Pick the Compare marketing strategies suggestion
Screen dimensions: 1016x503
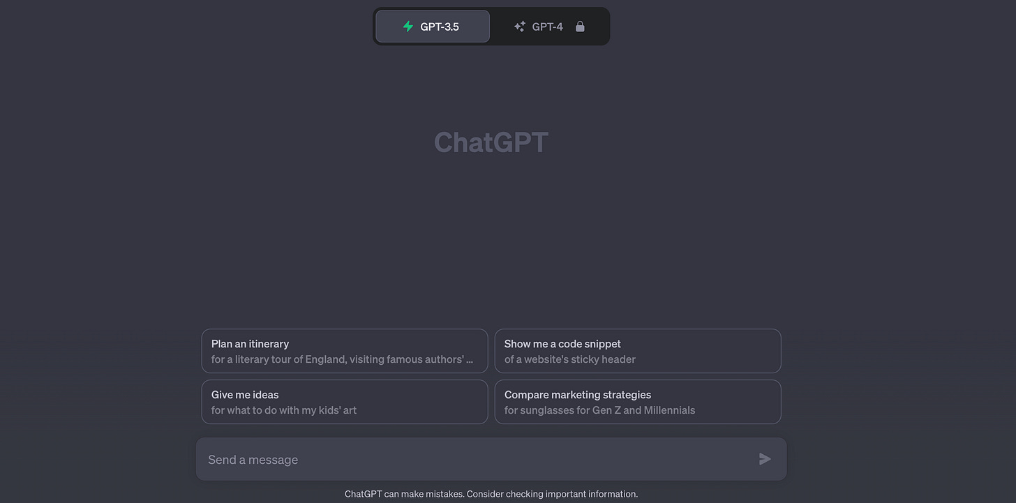point(638,402)
